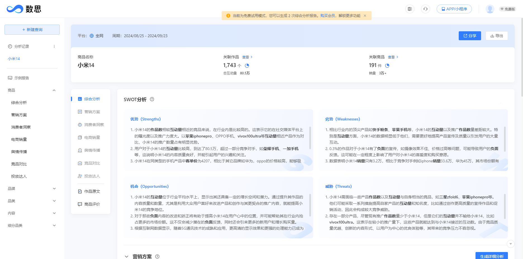
Task: Open 投放达人 under 商品 in sidebar
Action: [x=19, y=176]
